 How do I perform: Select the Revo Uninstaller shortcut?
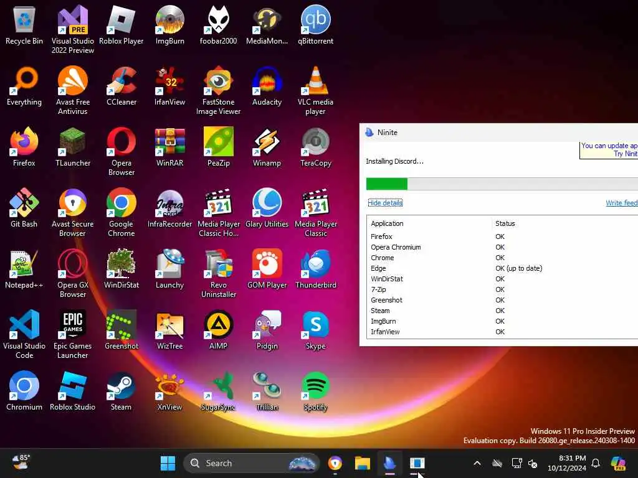click(x=218, y=273)
